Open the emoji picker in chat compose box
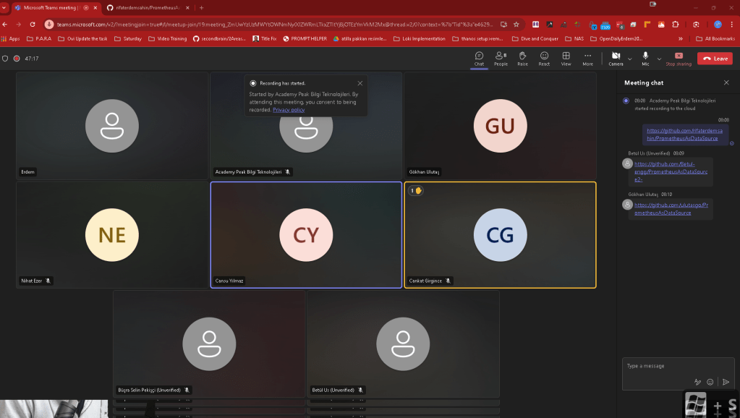Image resolution: width=740 pixels, height=418 pixels. click(710, 382)
